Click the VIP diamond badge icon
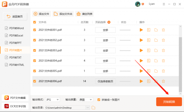Image resolution: width=184 pixels, height=112 pixels. point(143,4)
